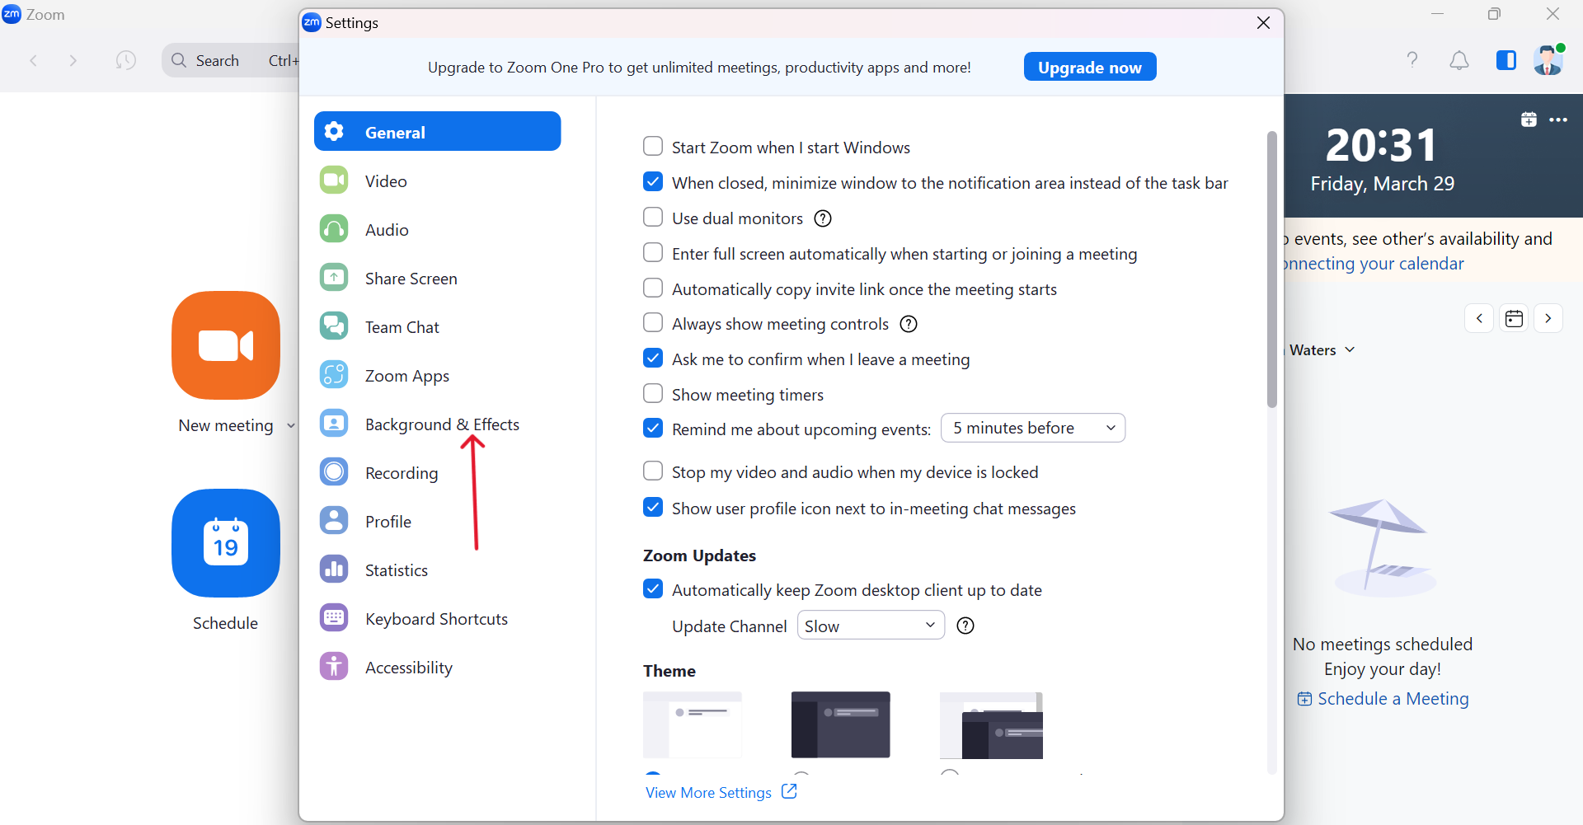Open View More Settings link

coord(721,792)
